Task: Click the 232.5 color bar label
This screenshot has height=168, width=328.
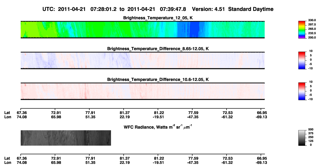Action: pyautogui.click(x=312, y=33)
